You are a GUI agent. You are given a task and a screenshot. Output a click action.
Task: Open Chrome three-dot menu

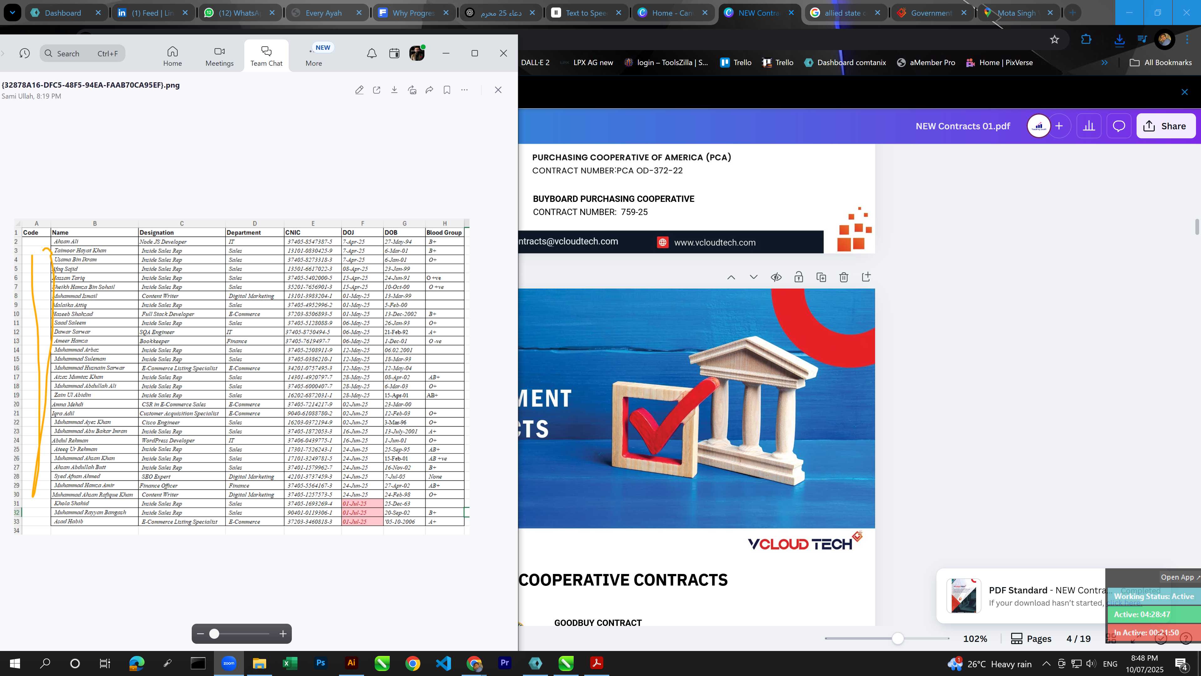coord(1187,40)
